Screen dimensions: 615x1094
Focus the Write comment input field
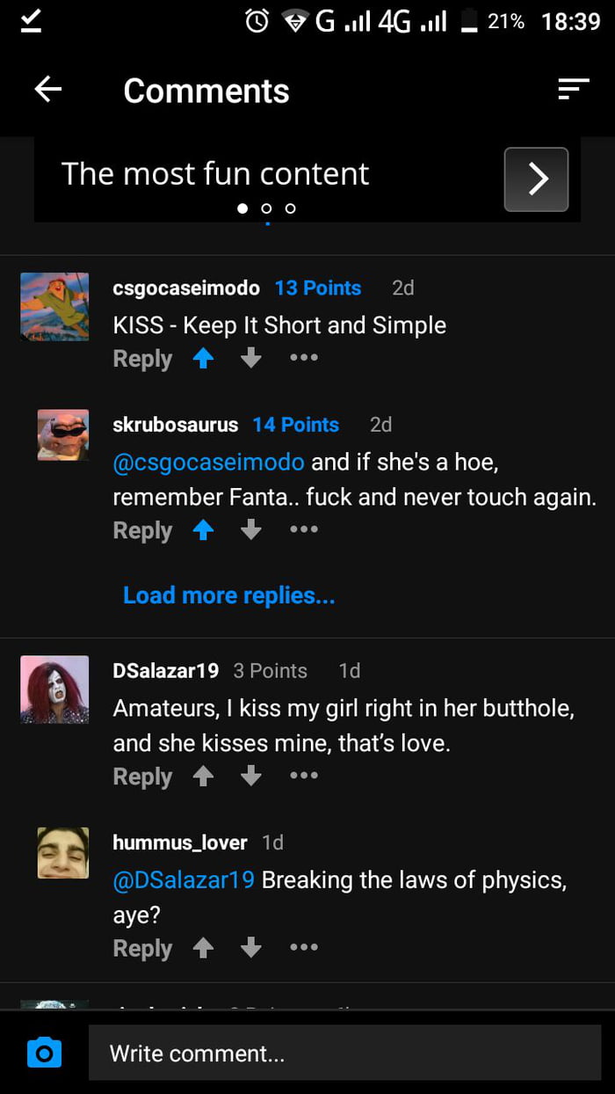(x=344, y=1053)
